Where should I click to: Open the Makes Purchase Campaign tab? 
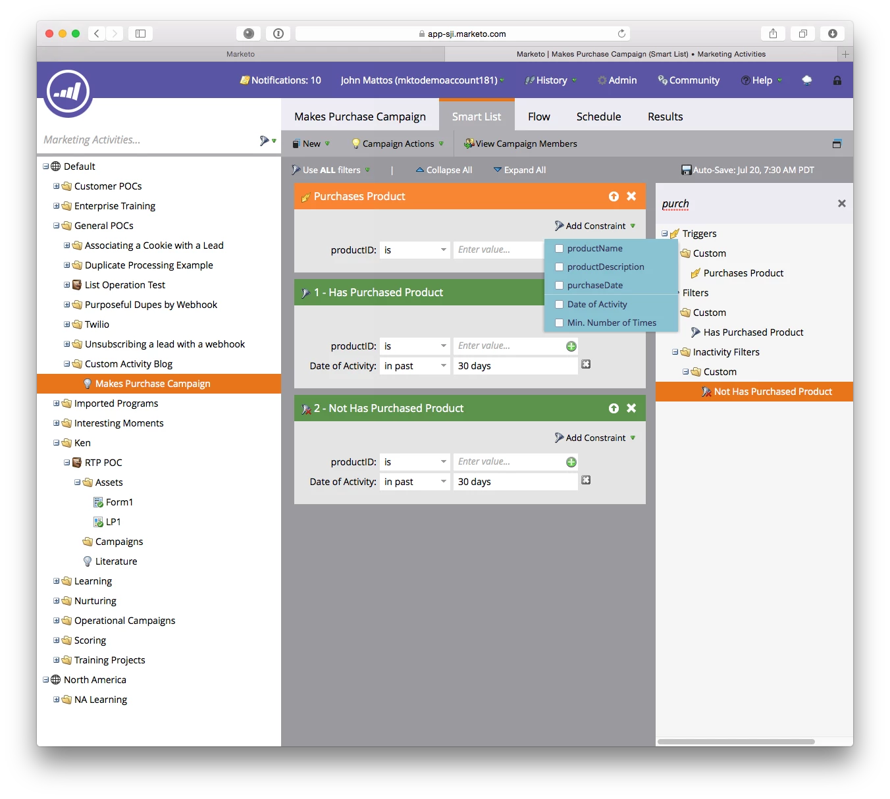point(360,116)
